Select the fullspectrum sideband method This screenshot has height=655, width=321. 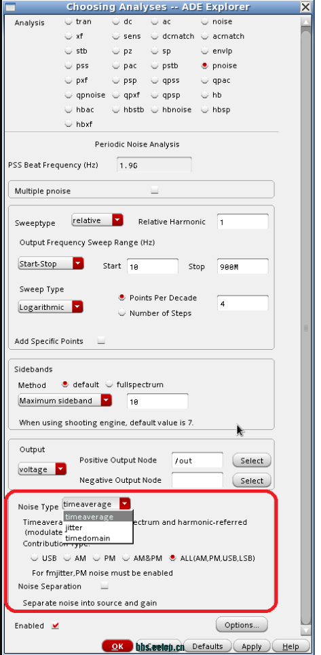click(x=109, y=384)
